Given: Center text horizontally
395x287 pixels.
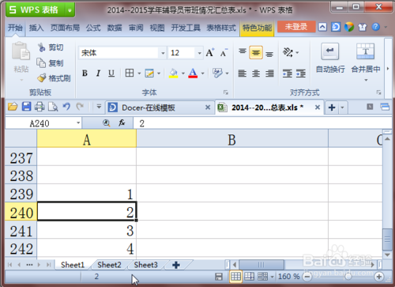Looking at the screenshot, I should click(256, 74).
